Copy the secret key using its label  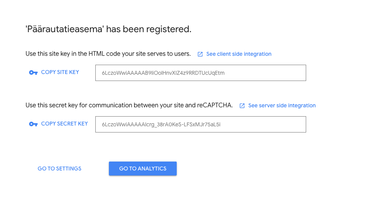tap(64, 124)
